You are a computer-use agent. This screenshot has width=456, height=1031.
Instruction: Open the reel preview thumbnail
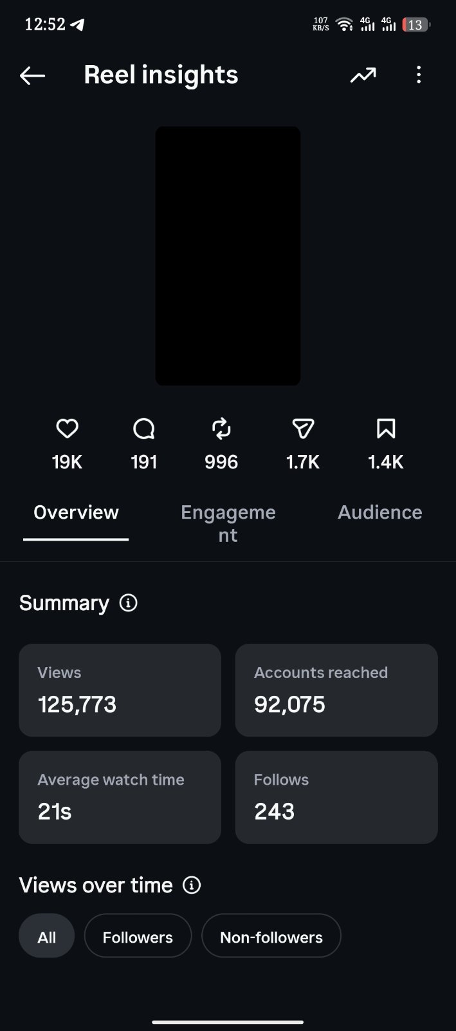(228, 256)
